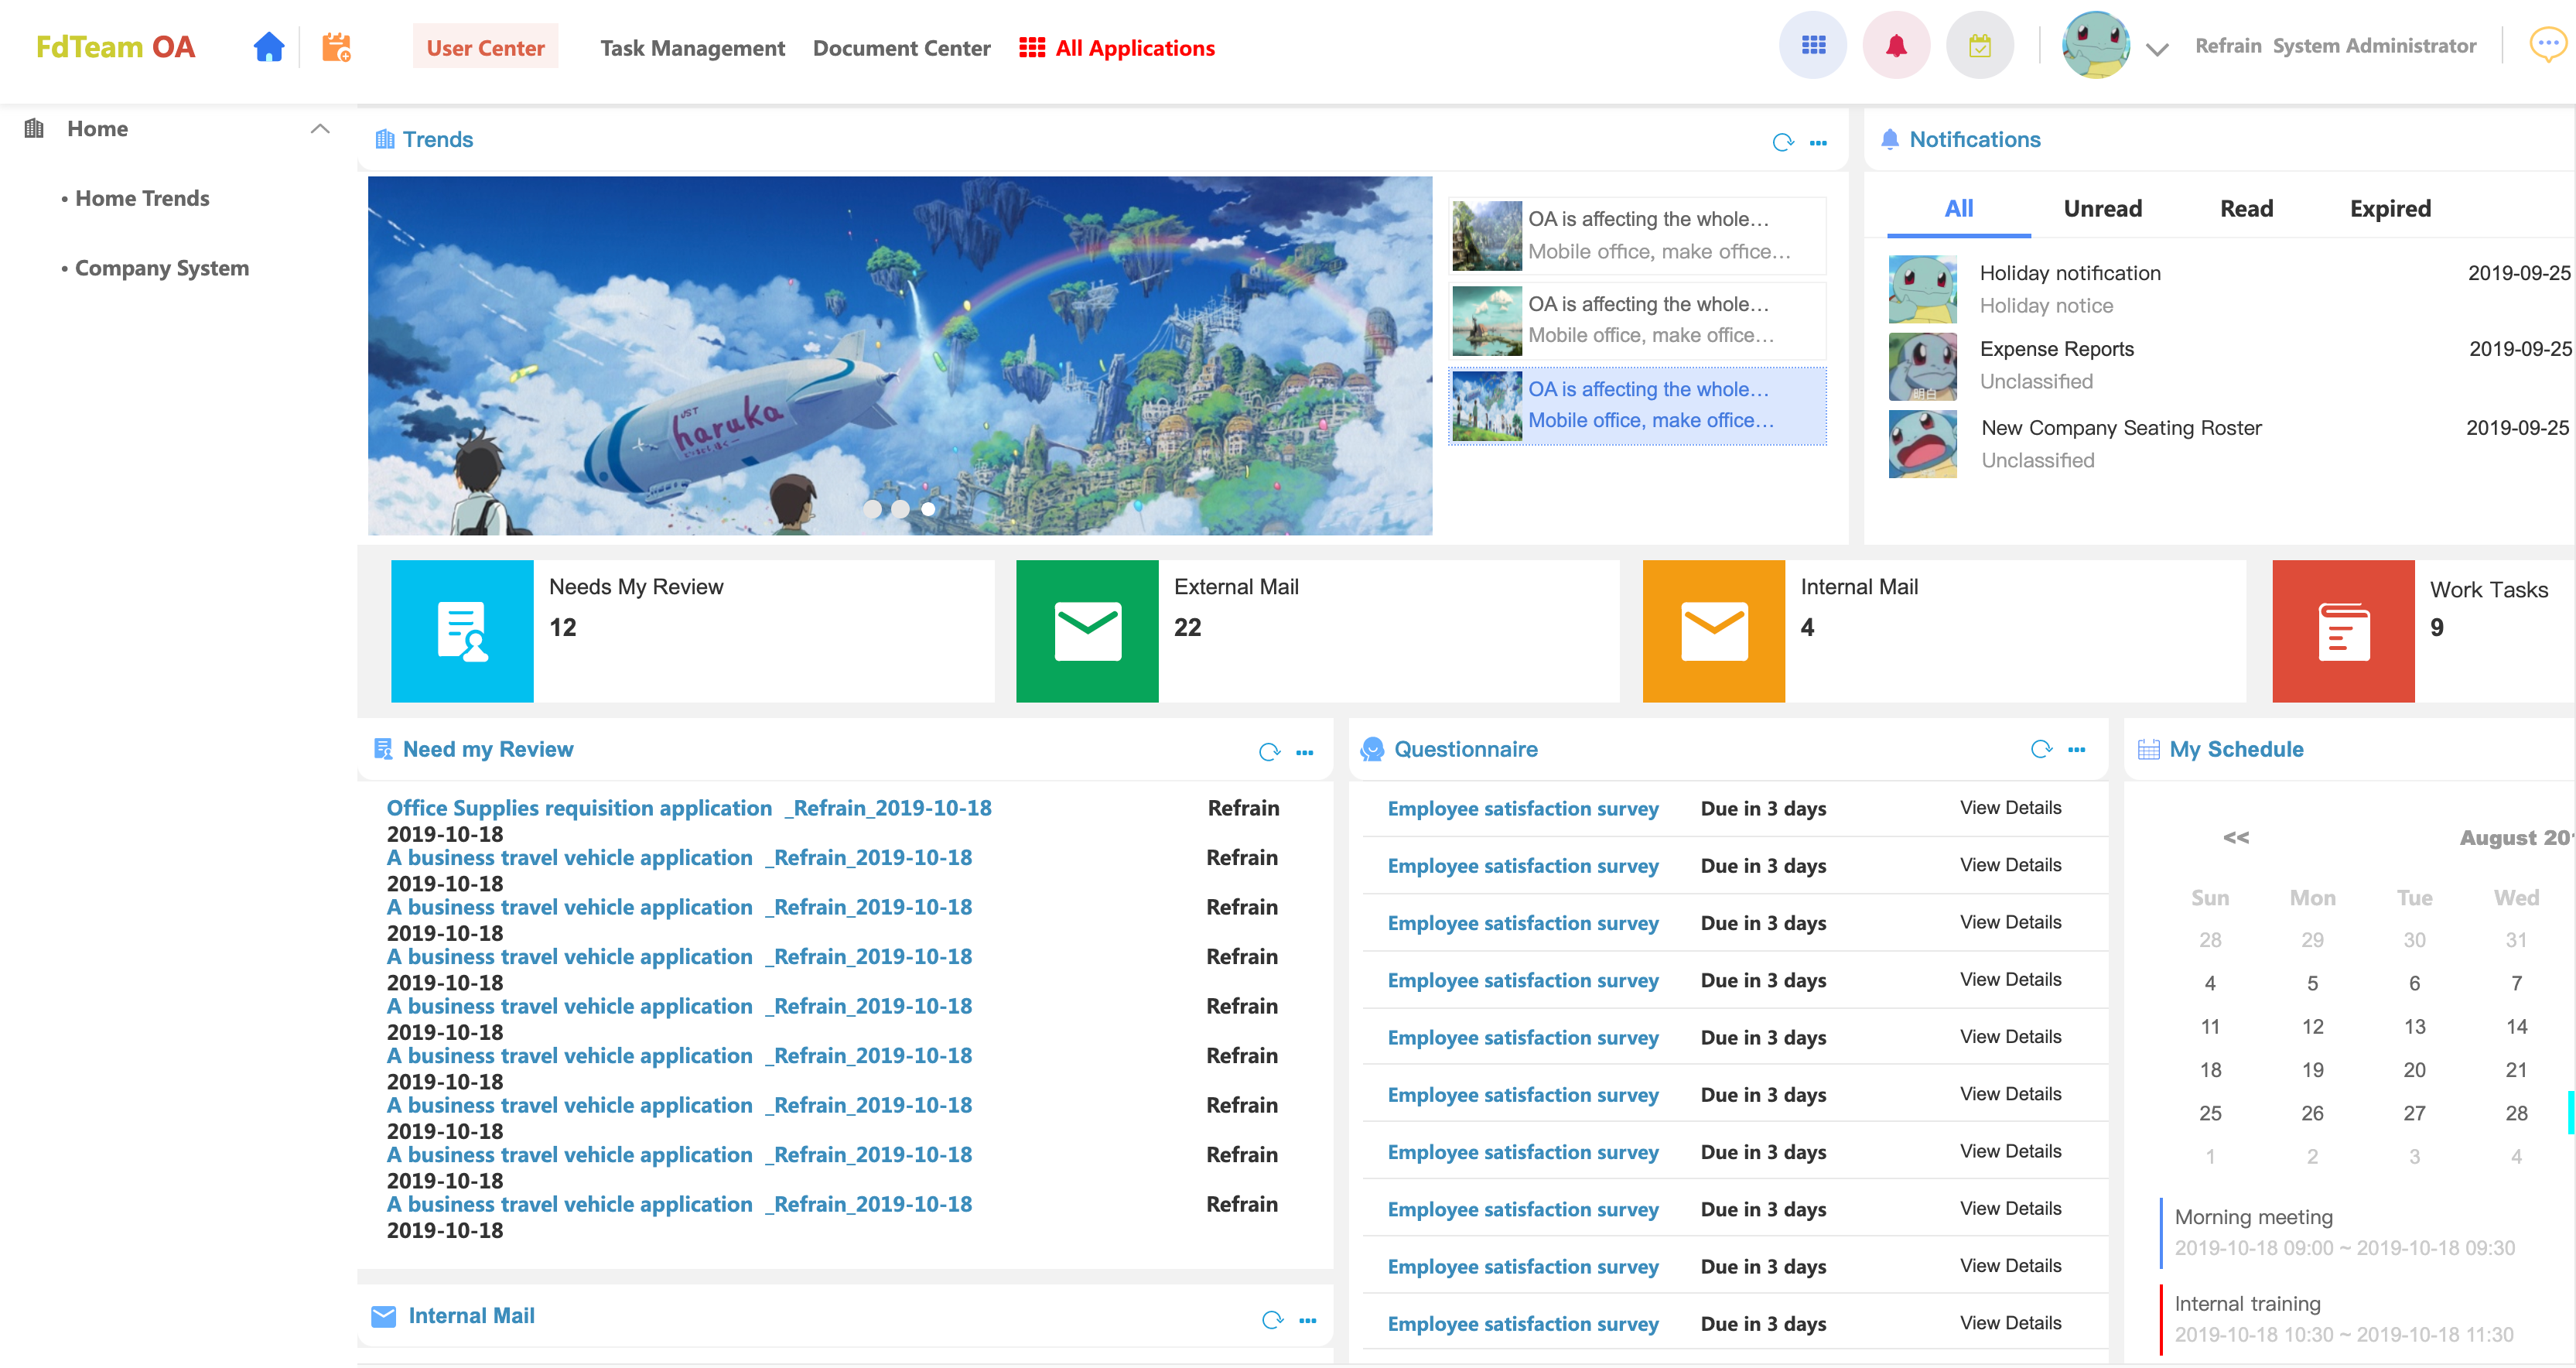This screenshot has height=1368, width=2576.
Task: Open the red bell alerts button
Action: coord(1895,46)
